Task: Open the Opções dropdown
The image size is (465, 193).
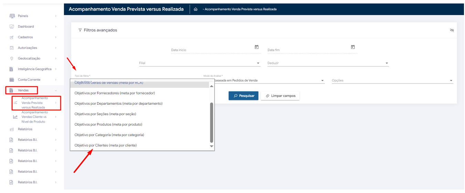Action: point(451,81)
